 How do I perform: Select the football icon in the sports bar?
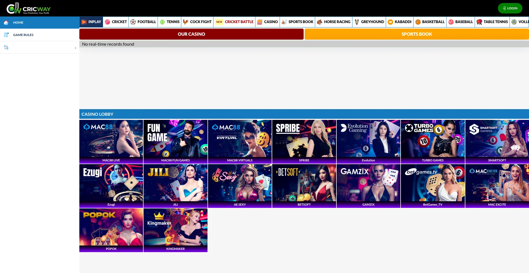click(x=133, y=22)
